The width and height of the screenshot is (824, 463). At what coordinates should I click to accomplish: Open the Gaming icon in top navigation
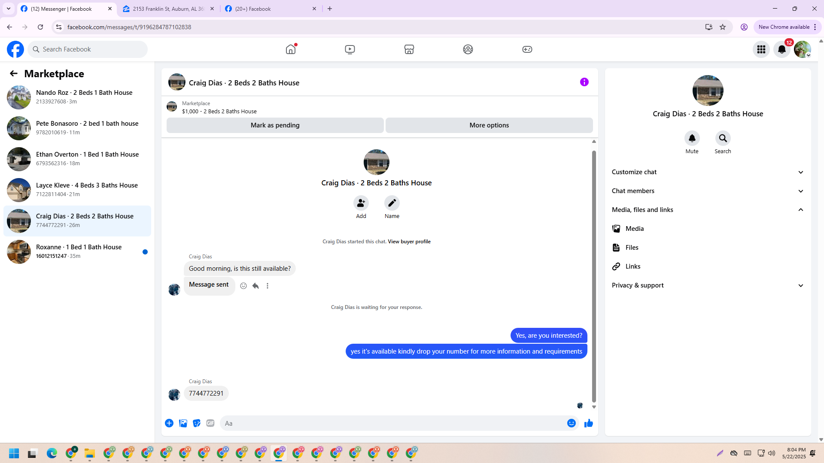click(x=527, y=49)
